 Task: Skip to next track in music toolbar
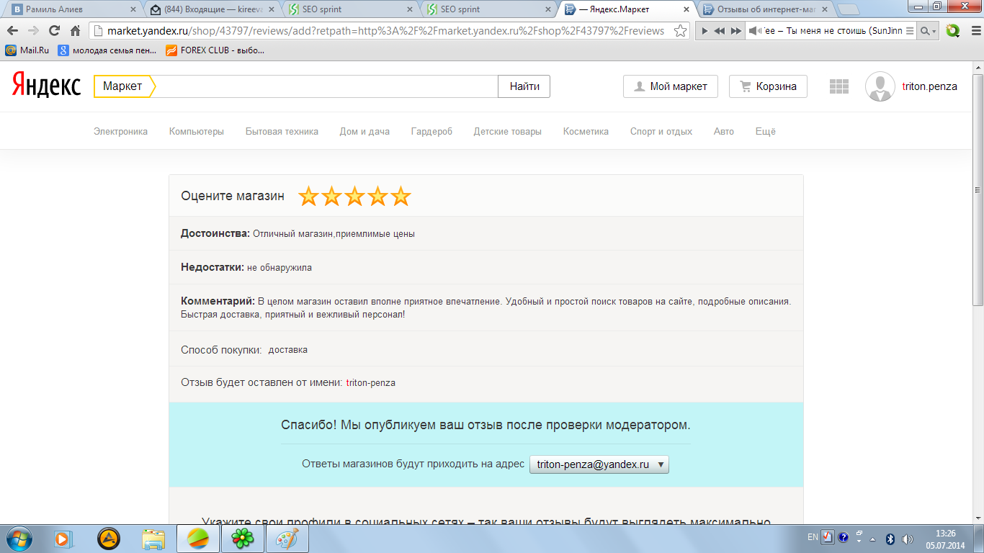(735, 31)
